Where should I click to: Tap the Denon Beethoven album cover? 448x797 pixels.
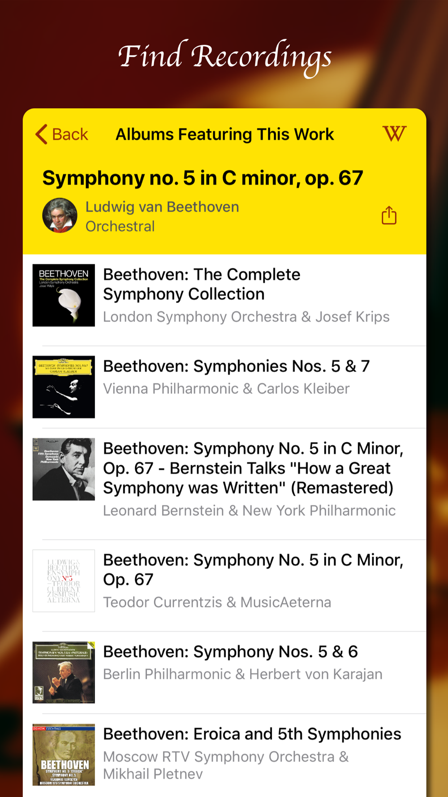(x=64, y=754)
